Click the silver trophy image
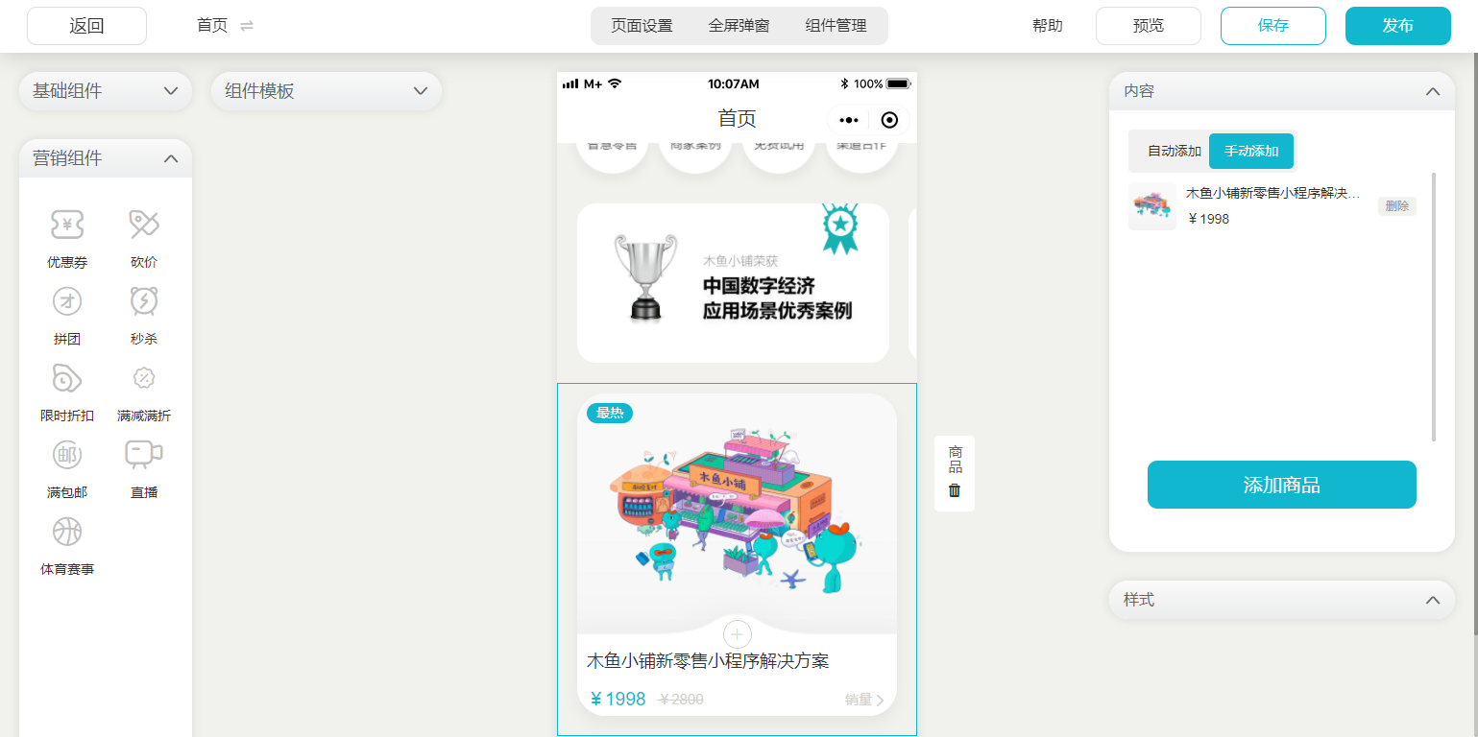This screenshot has height=737, width=1478. point(645,276)
